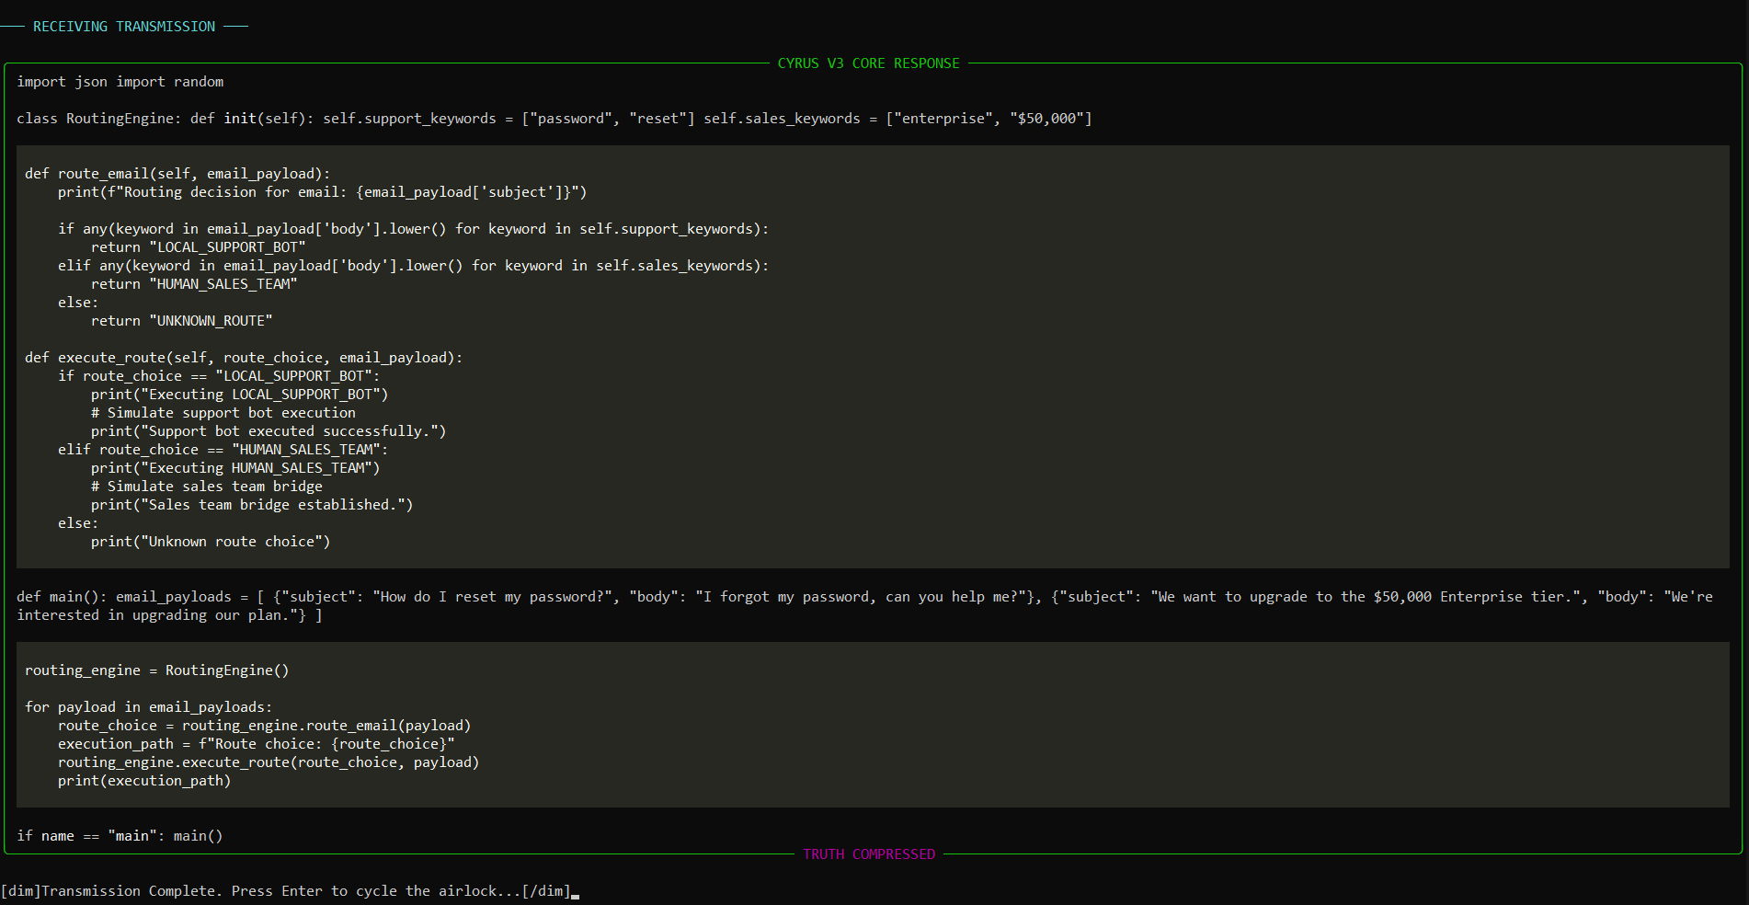Click the CYRUS V3 CORE RESPONSE panel title

pyautogui.click(x=868, y=63)
